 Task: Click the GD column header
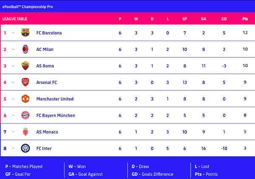coord(224,19)
